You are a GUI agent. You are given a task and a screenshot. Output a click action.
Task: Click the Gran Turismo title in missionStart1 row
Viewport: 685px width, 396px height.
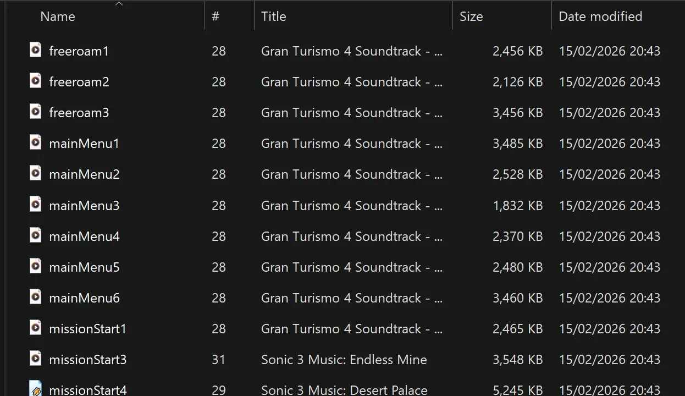pyautogui.click(x=352, y=329)
